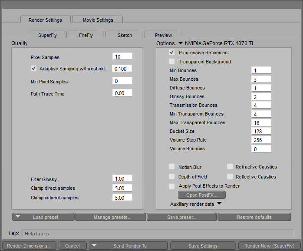The height and width of the screenshot is (251, 303).
Task: Uncheck Progressive Refinement option
Action: pos(172,53)
